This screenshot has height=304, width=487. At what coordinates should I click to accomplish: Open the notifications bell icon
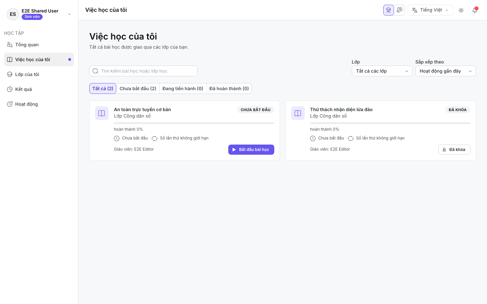click(475, 10)
